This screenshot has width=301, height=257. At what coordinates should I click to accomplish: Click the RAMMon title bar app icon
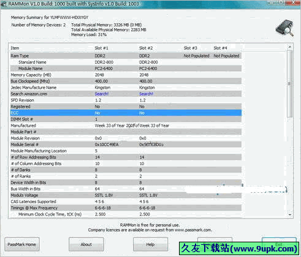[x=4, y=4]
